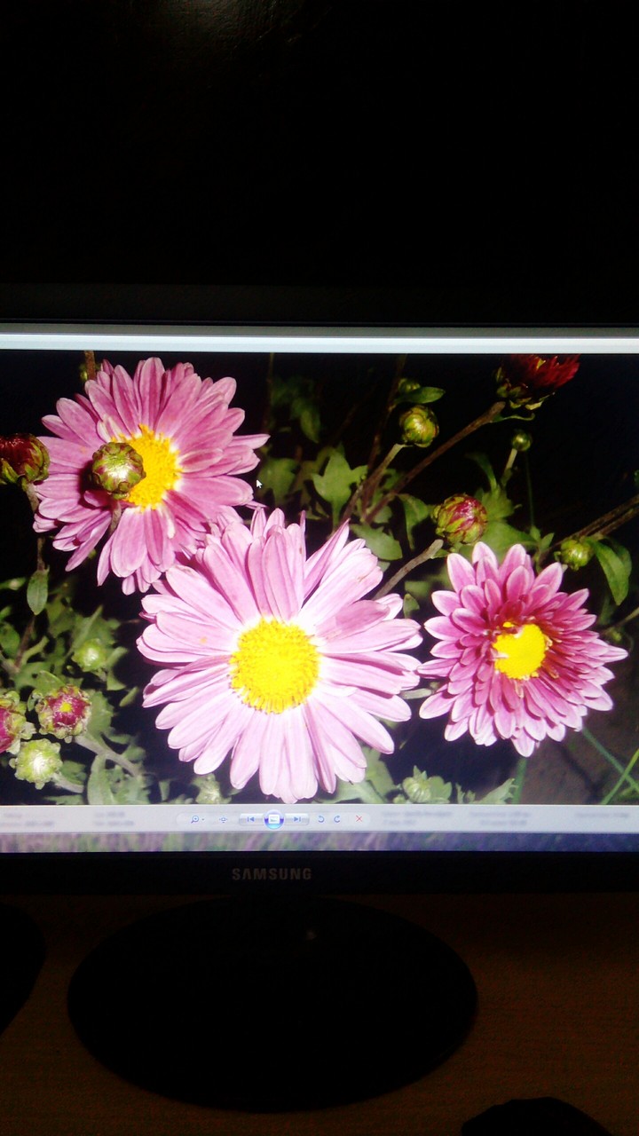Go to the next photo
The height and width of the screenshot is (1136, 639).
[296, 819]
